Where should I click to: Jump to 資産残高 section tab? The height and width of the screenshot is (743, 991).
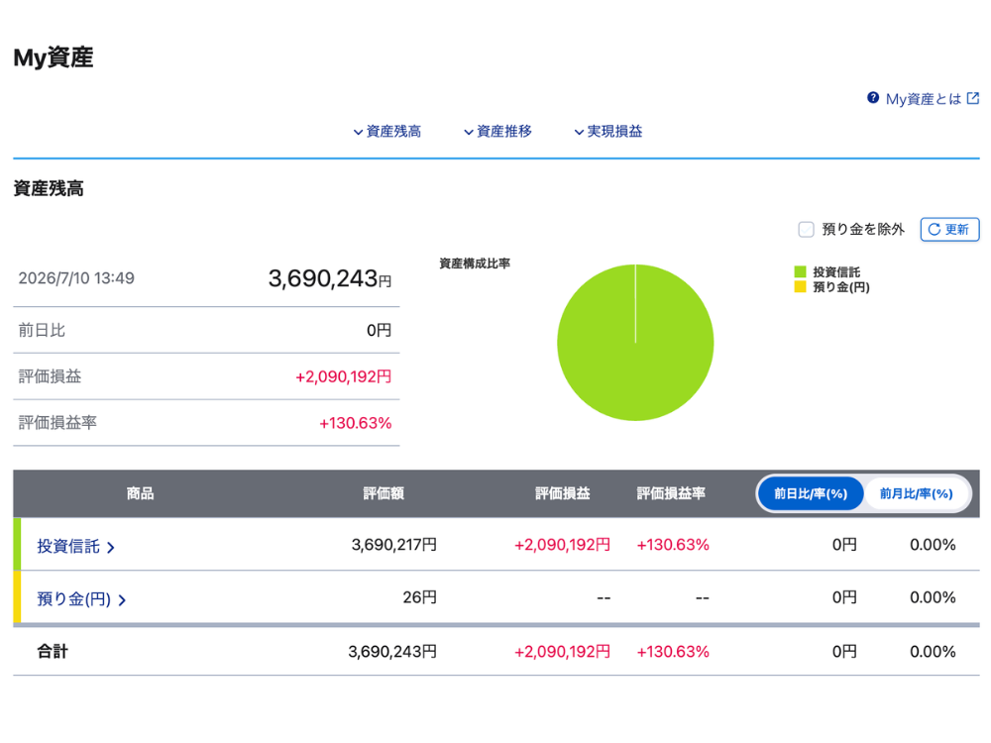pyautogui.click(x=387, y=132)
